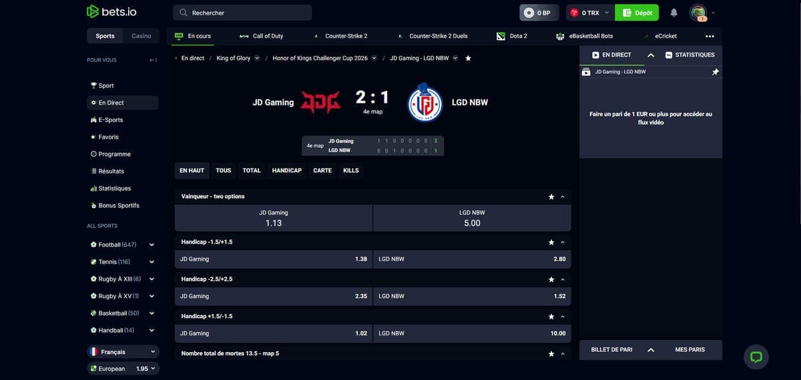The width and height of the screenshot is (801, 380).
Task: Open the King of Glory breadcrumb dropdown
Action: coord(256,58)
